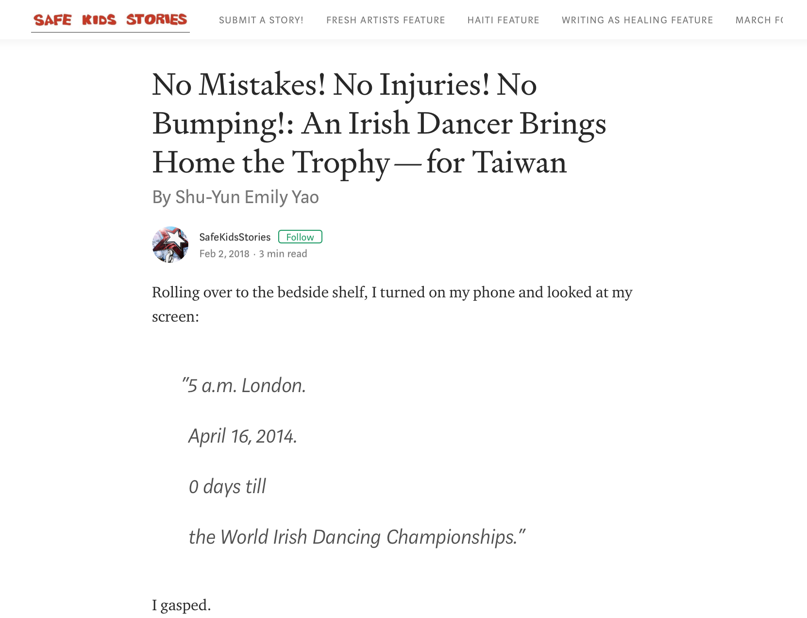Click the Feb 2, 2018 publish date
The width and height of the screenshot is (807, 618).
click(x=224, y=254)
